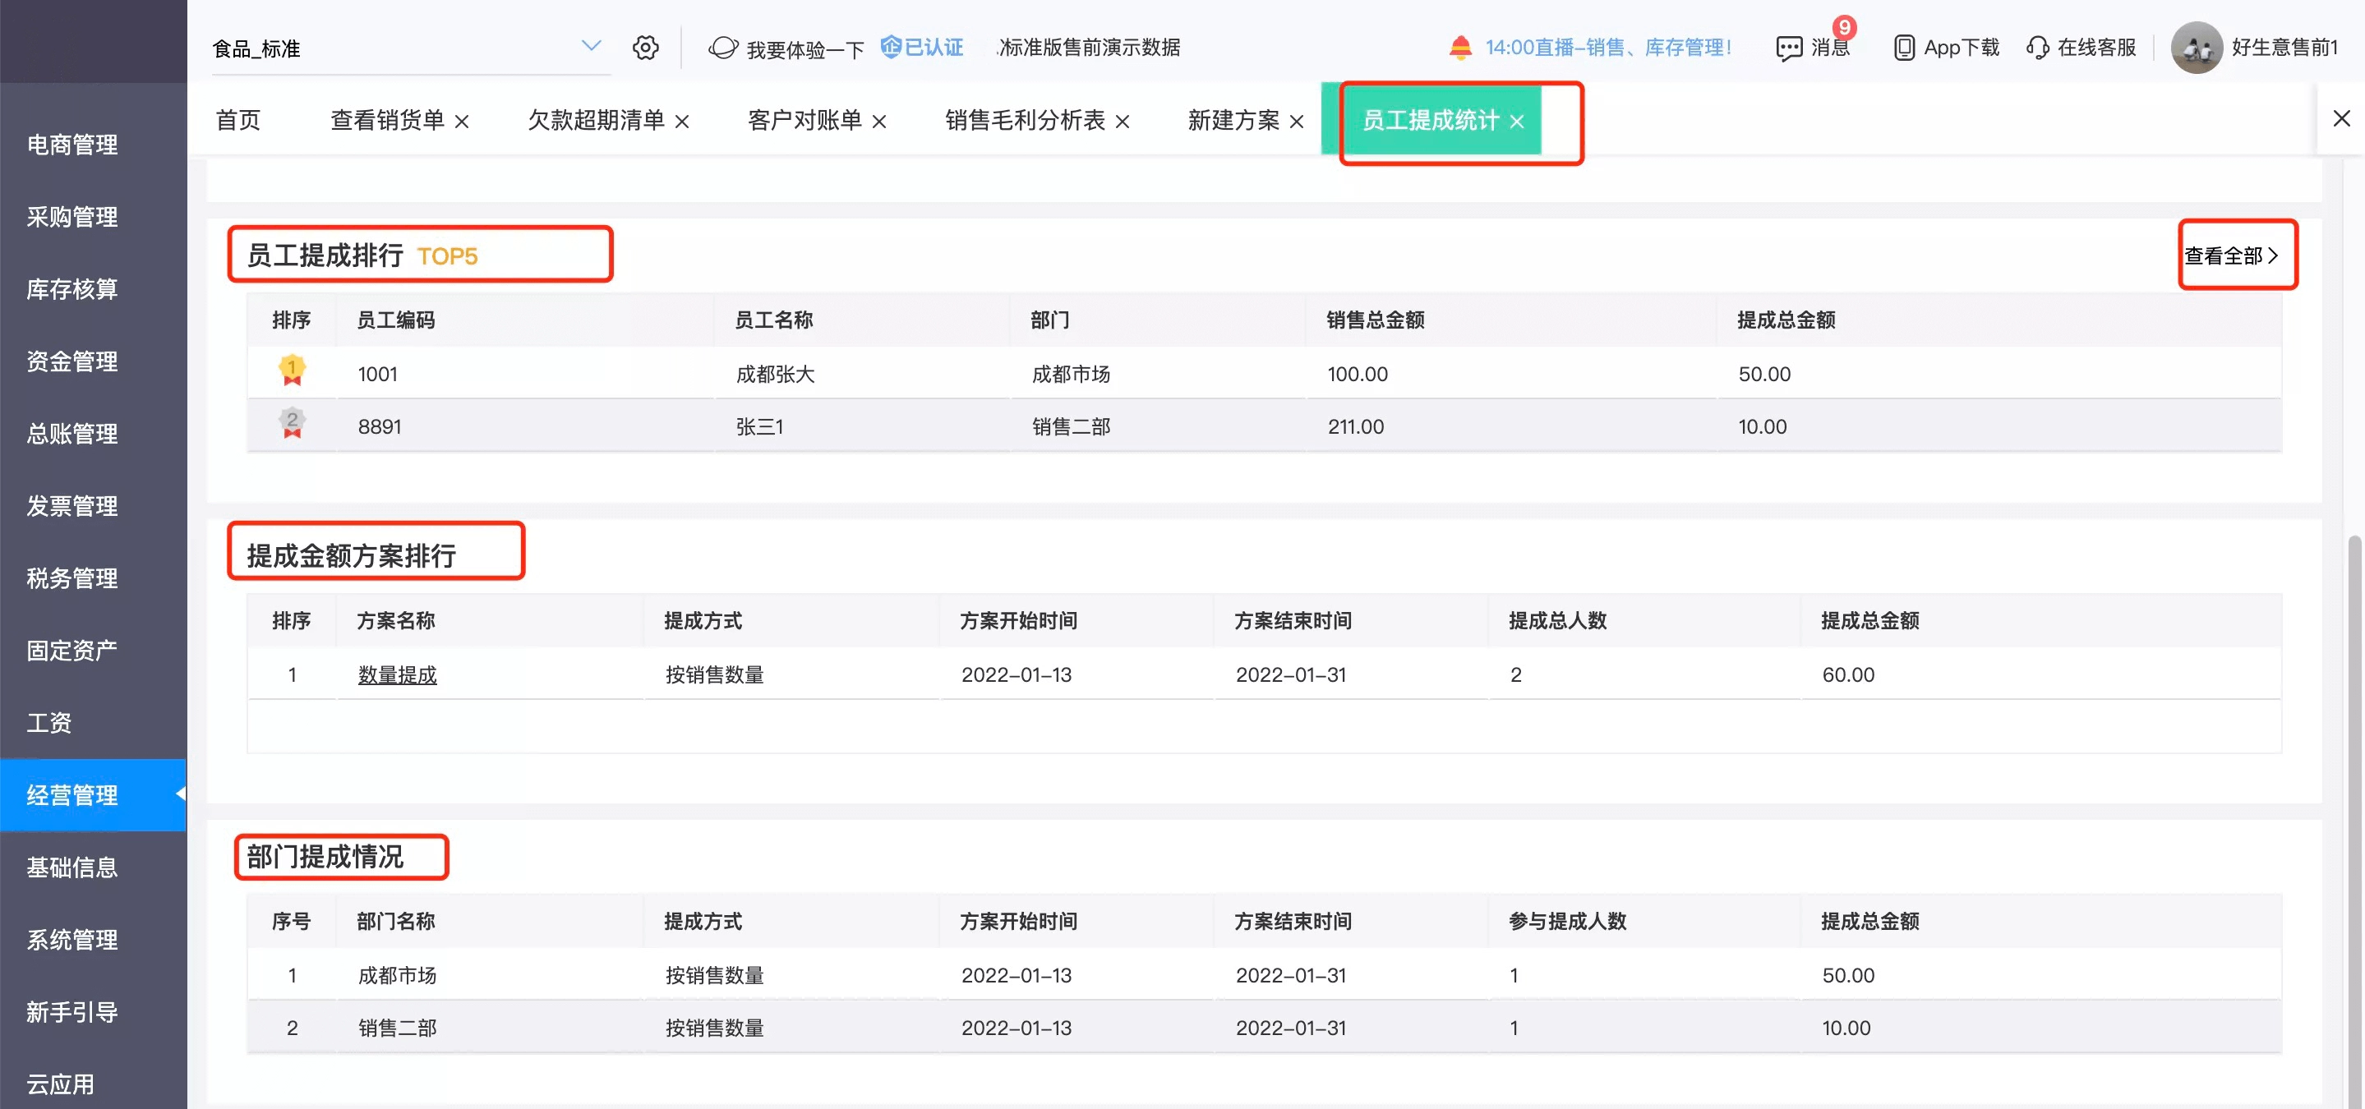Switch to the 欠款超期清单 tab
This screenshot has height=1109, width=2365.
[x=596, y=120]
